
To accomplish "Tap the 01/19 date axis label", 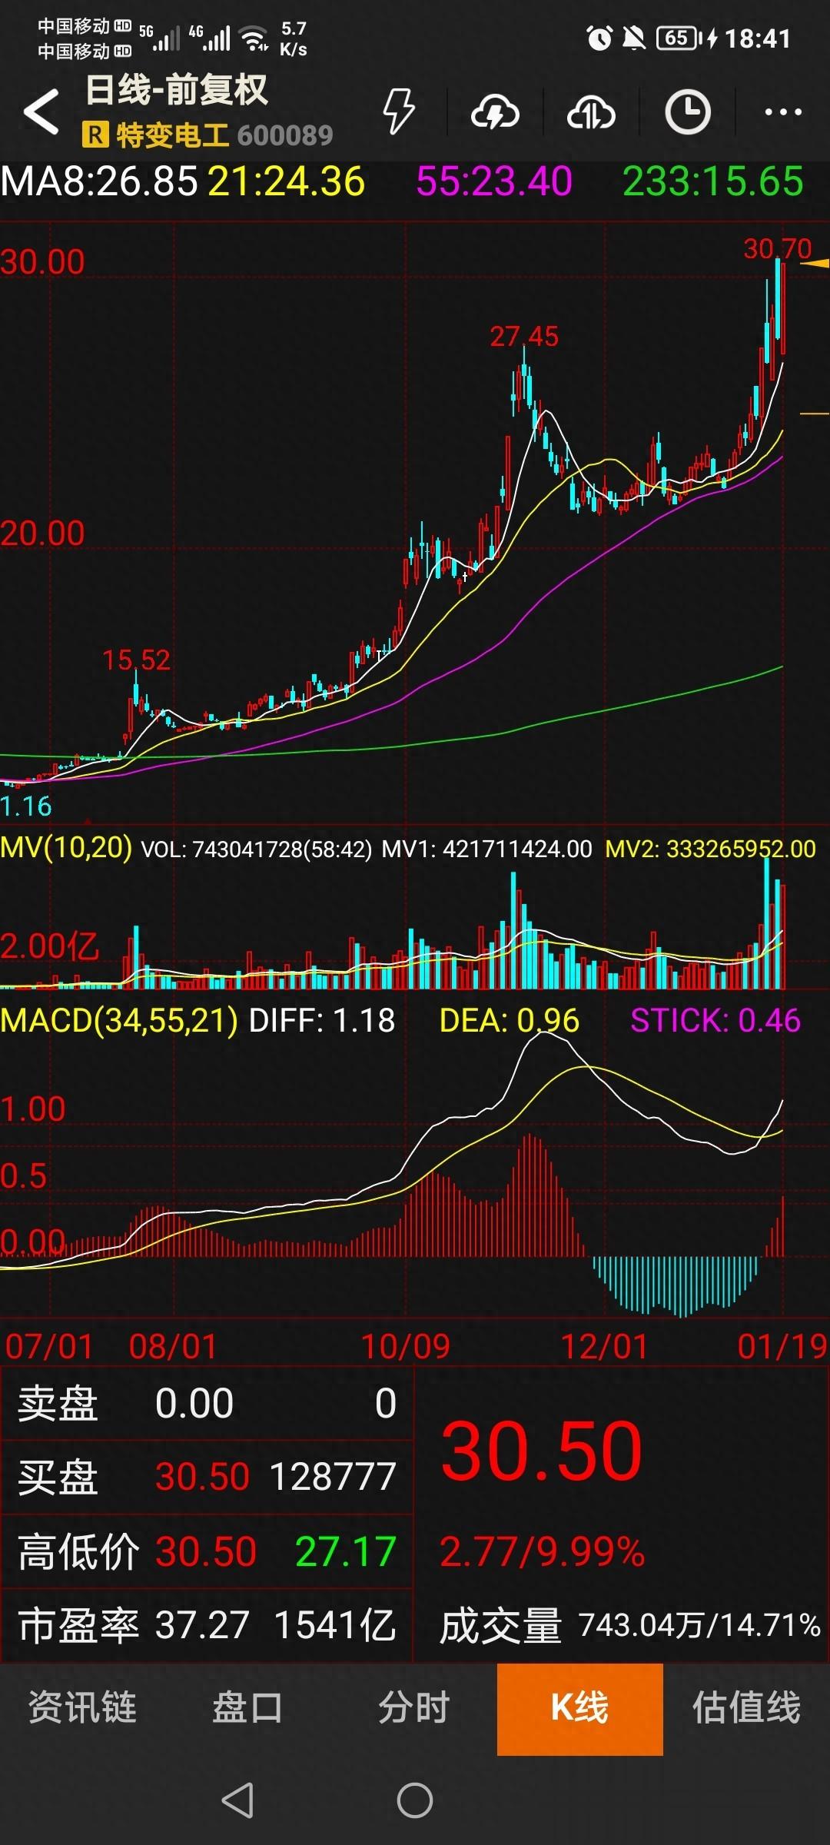I will 782,1346.
